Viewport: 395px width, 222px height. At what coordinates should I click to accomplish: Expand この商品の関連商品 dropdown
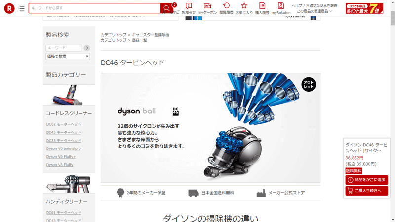coord(315,11)
